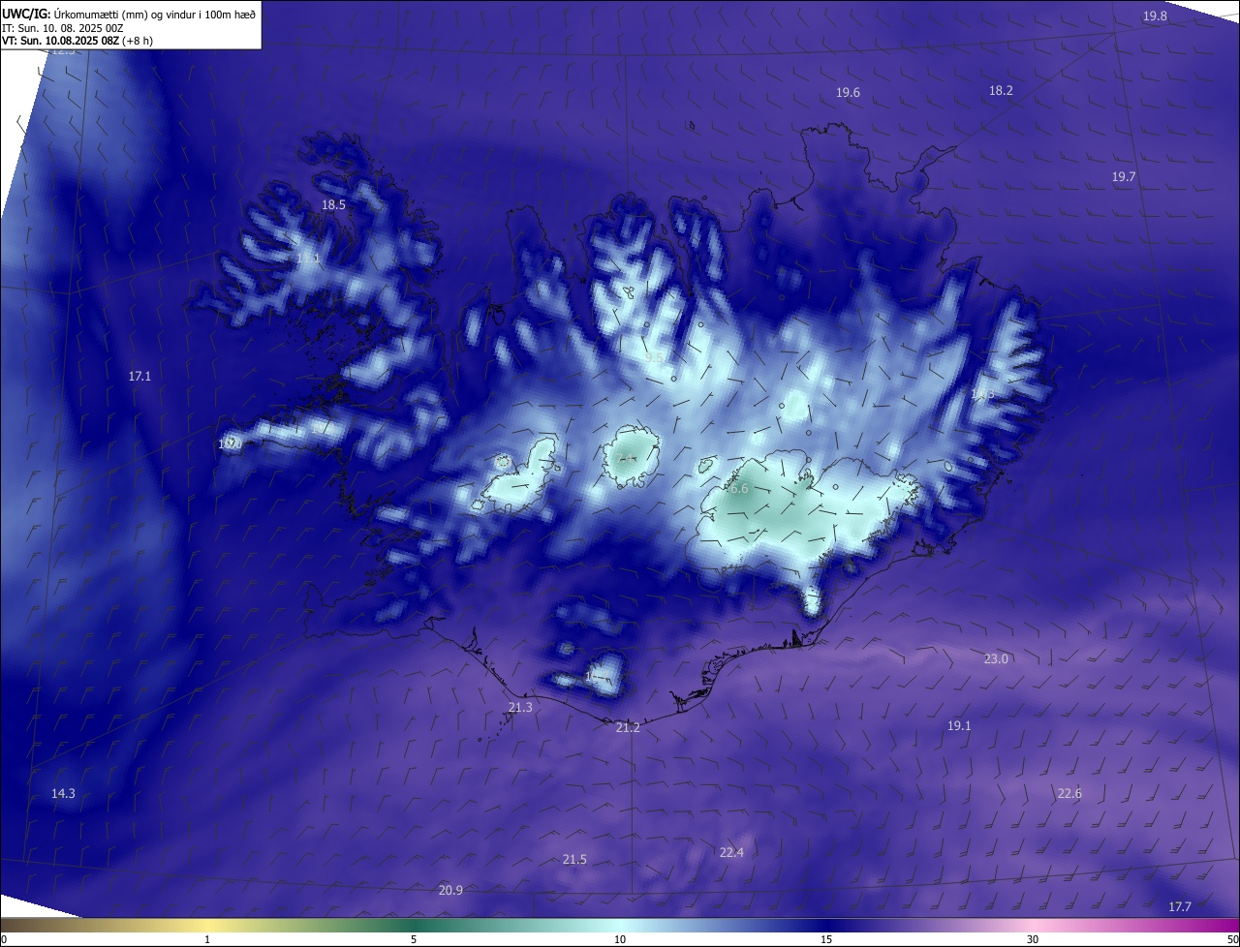This screenshot has width=1240, height=947.
Task: Click the 21.5 value label
Action: coord(574,859)
